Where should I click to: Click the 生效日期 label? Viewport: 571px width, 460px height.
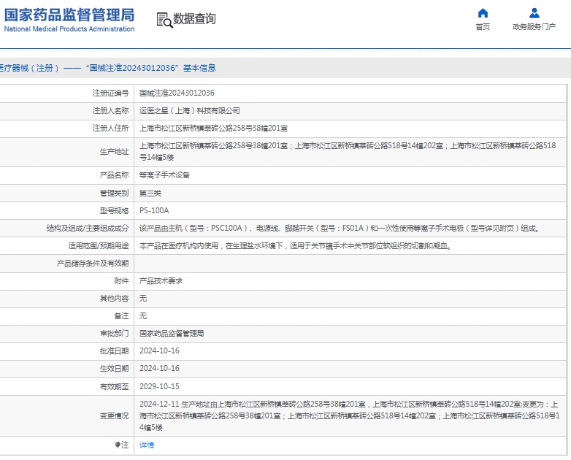(x=115, y=368)
